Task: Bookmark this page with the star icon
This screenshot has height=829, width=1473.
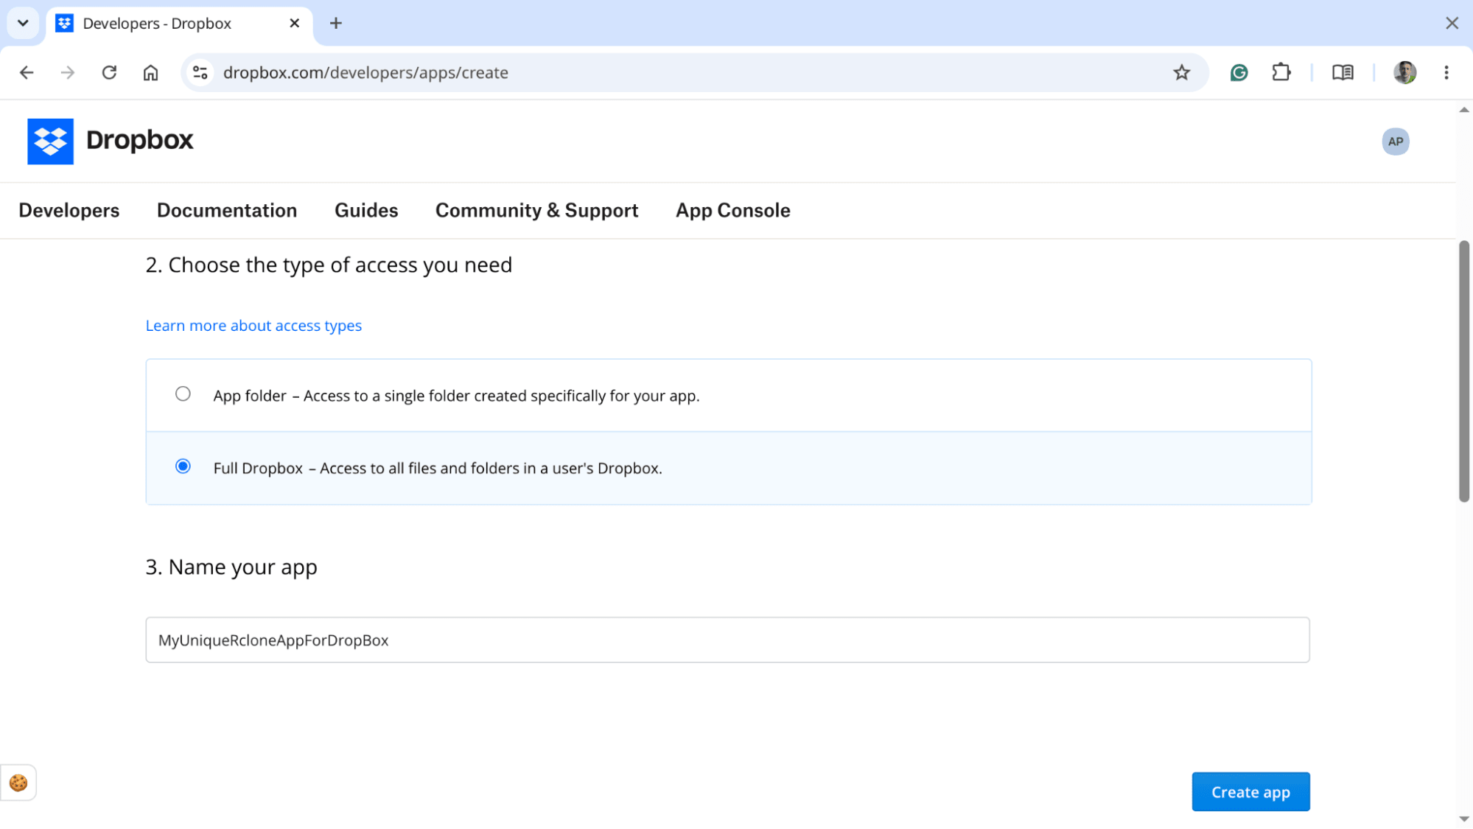Action: (x=1181, y=72)
